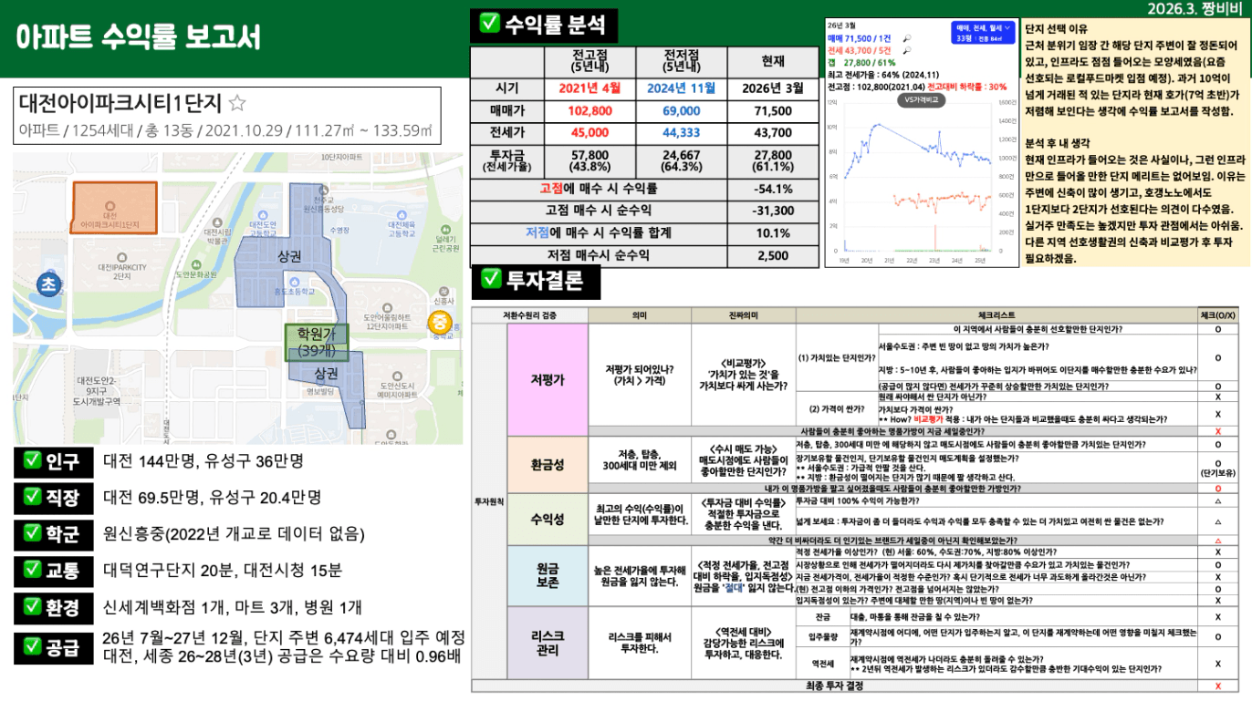Click the blue 원금 보존 cell
This screenshot has height=701, width=1252.
548,576
